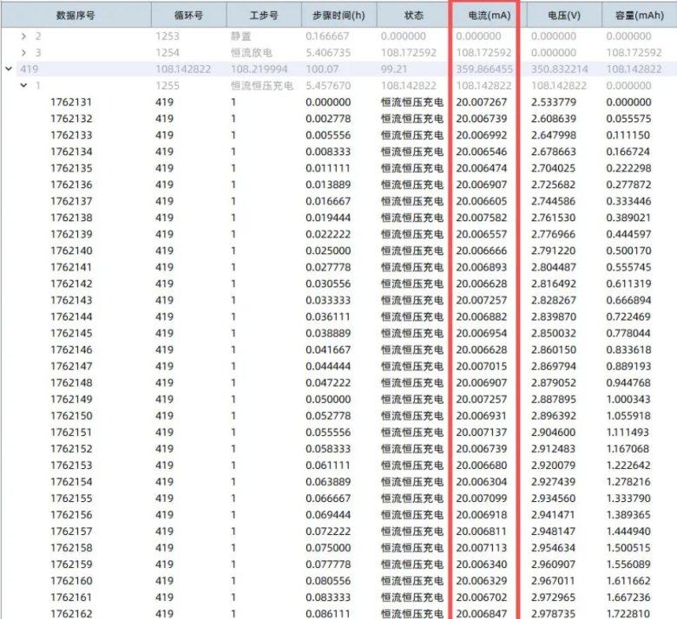
Task: Click the 工步号 column header
Action: pyautogui.click(x=263, y=16)
